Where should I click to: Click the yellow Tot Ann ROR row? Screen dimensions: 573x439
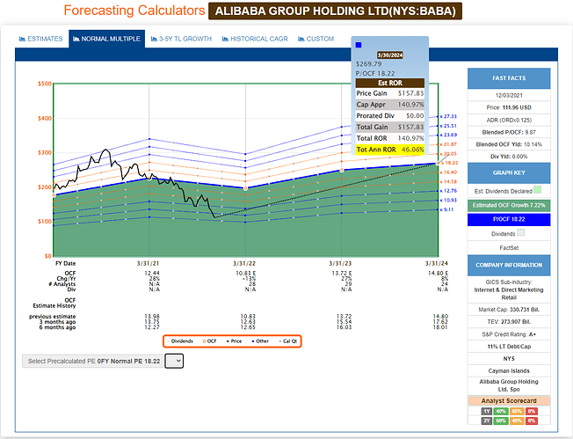[x=390, y=150]
